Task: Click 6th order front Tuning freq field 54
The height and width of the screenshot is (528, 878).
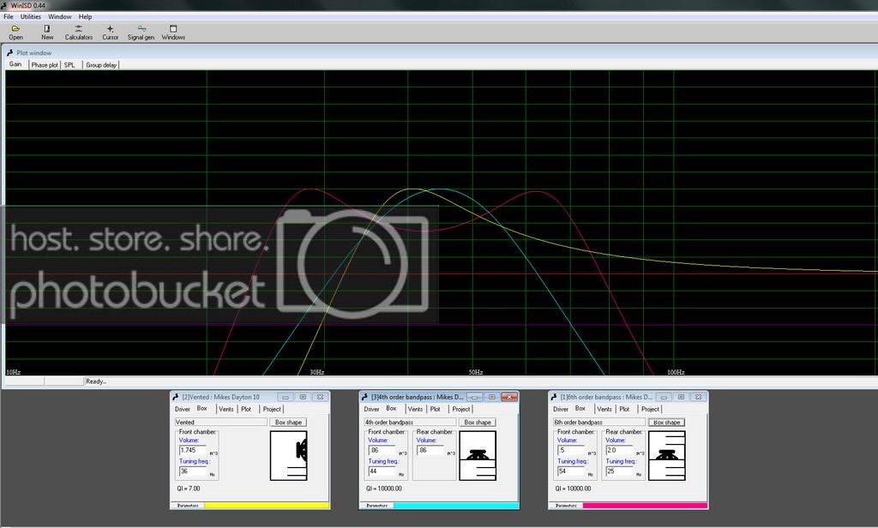Action: [x=571, y=471]
